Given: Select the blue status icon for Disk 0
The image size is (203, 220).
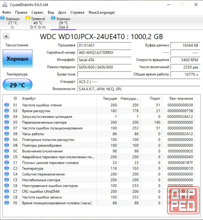Looking at the screenshot, I should pyautogui.click(x=53, y=18).
